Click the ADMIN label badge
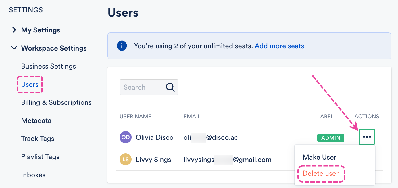 click(330, 138)
